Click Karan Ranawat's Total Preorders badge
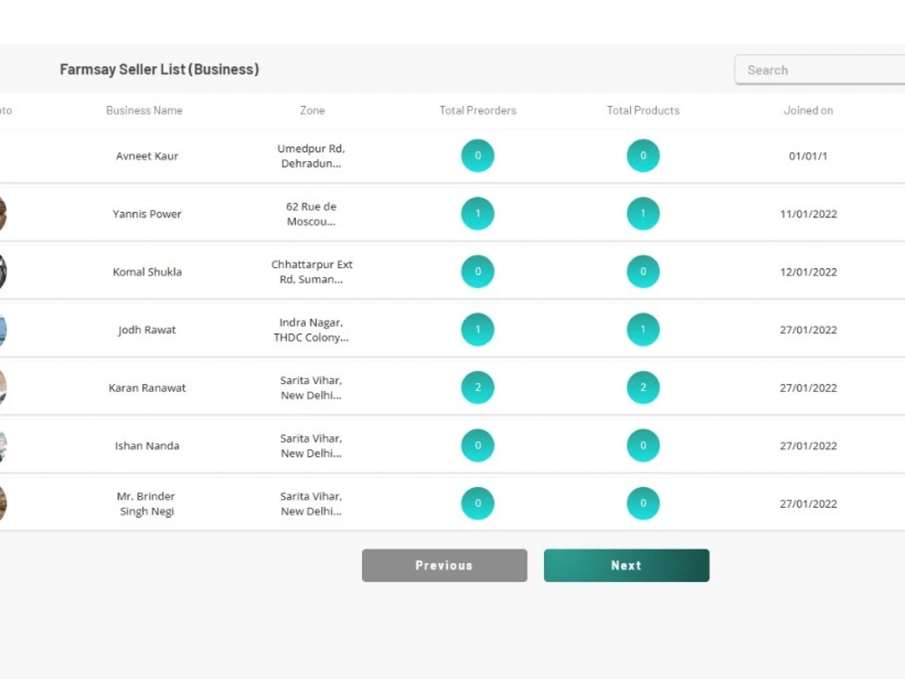Screen dimensions: 905x679 477,387
